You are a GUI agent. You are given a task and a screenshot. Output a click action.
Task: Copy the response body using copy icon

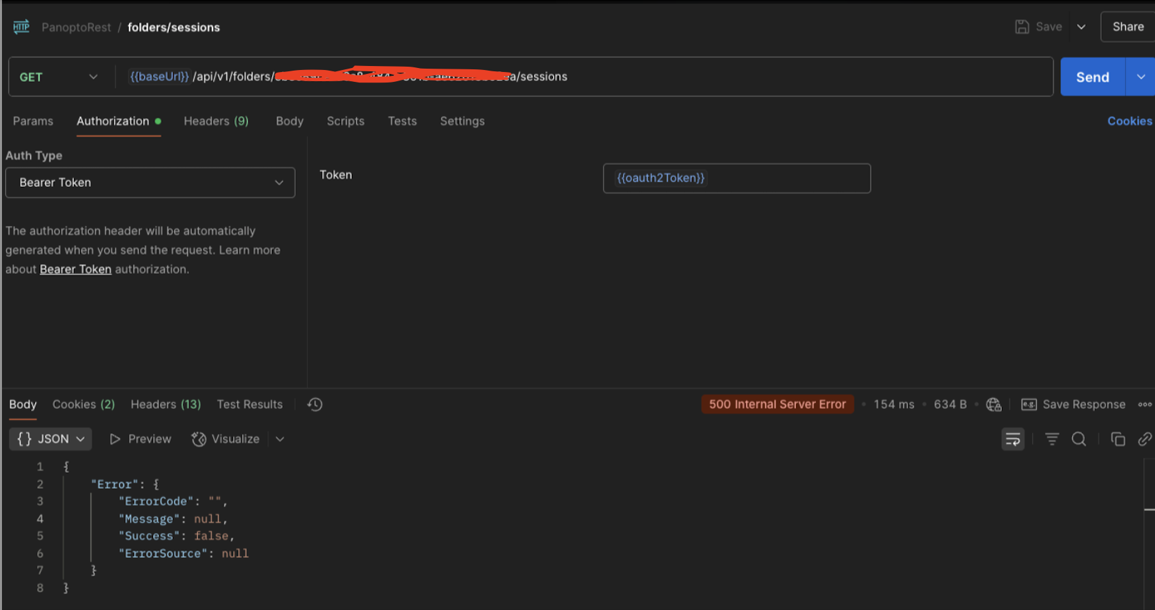coord(1117,439)
